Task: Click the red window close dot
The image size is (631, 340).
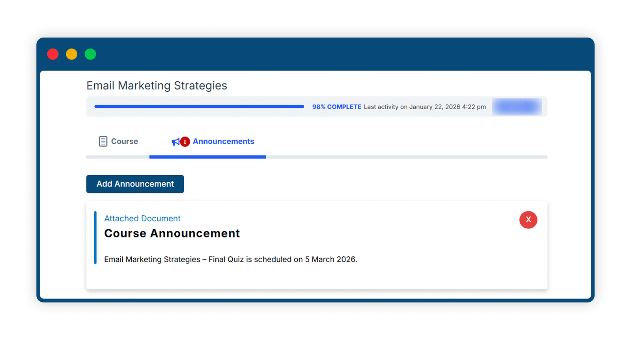Action: click(x=53, y=54)
